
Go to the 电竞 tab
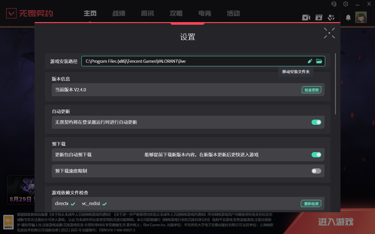[x=205, y=13]
